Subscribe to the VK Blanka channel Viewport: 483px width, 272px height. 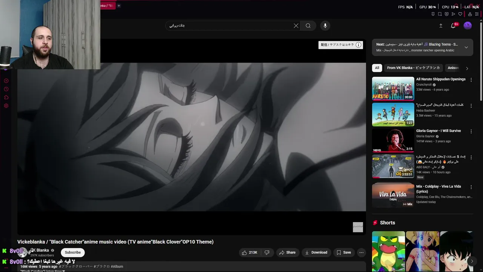73,252
